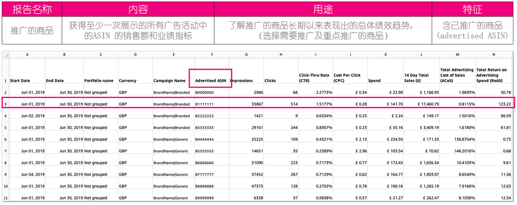517x205 pixels.
Task: Select the RoAS value 123.22
Action: pyautogui.click(x=494, y=104)
